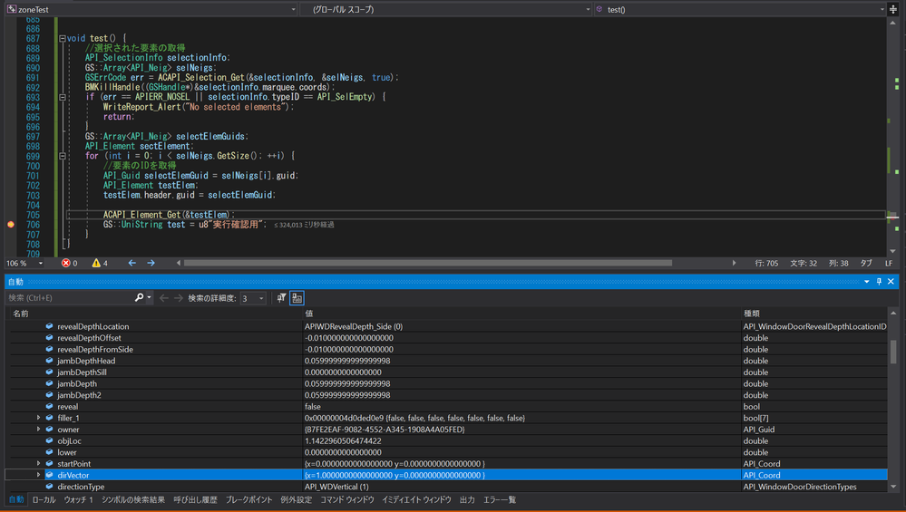Expand the owner variable node
The width and height of the screenshot is (906, 512).
[38, 430]
